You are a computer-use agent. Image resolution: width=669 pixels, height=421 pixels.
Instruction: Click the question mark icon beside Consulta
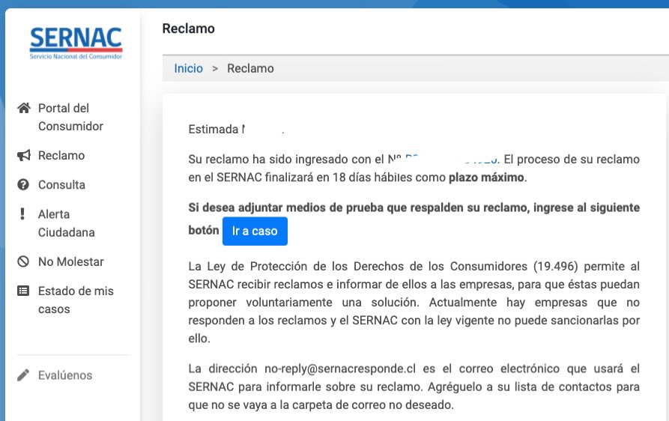point(23,185)
